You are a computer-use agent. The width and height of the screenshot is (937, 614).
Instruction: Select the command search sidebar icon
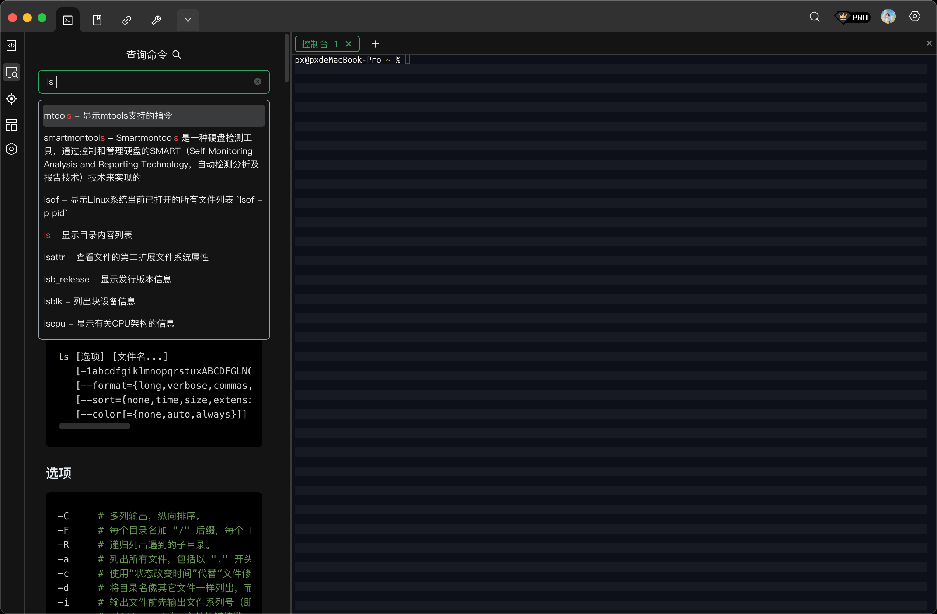click(11, 73)
